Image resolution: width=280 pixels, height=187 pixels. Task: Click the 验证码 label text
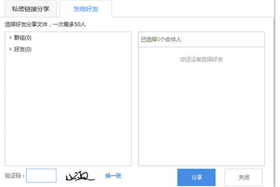pos(14,176)
